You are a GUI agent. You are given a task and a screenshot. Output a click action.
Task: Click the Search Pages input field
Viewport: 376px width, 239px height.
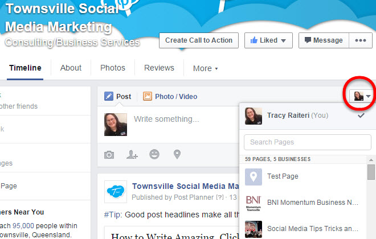[x=308, y=142]
